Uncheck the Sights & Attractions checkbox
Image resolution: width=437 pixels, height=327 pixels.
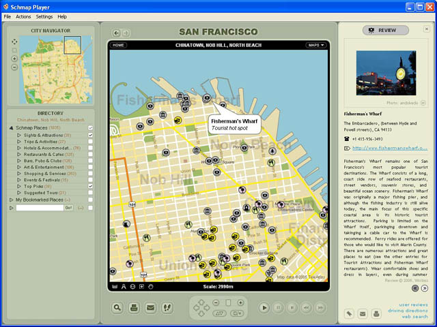[x=90, y=136]
